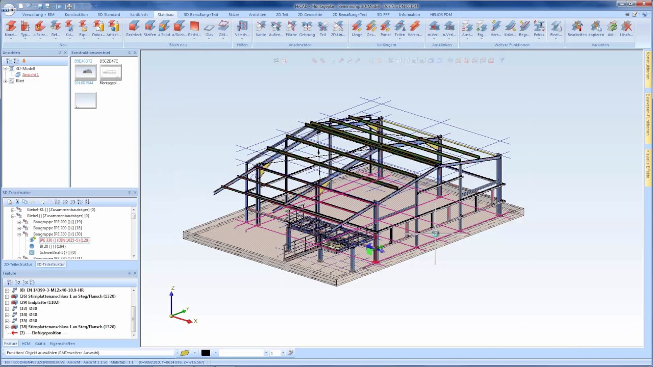Select the 'Schweißnaht {} {} {0}' row
The height and width of the screenshot is (367, 653).
tap(58, 252)
